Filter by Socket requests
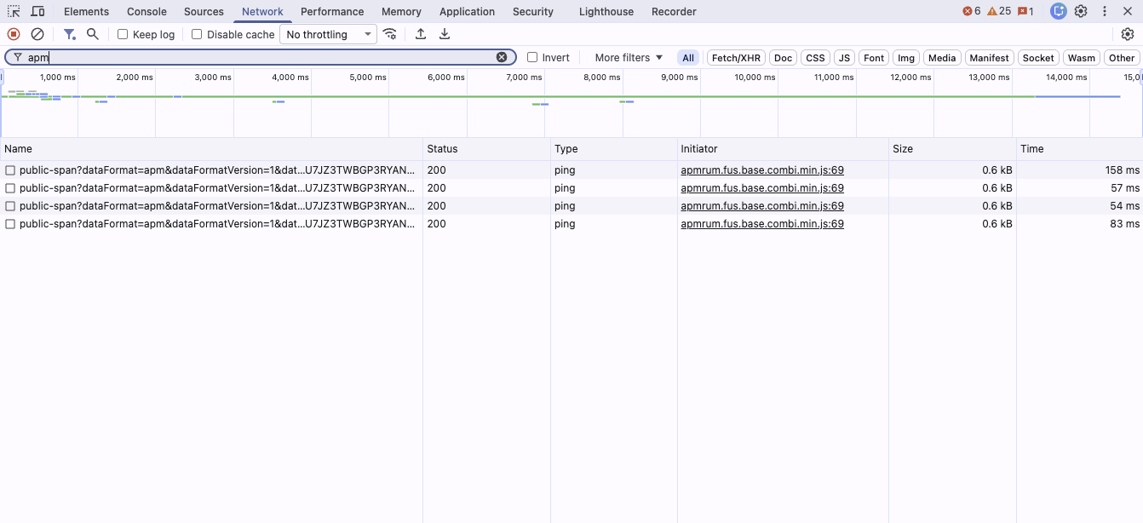The width and height of the screenshot is (1143, 523). (1038, 58)
